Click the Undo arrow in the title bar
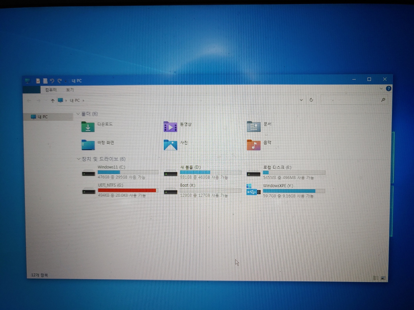 click(x=52, y=81)
